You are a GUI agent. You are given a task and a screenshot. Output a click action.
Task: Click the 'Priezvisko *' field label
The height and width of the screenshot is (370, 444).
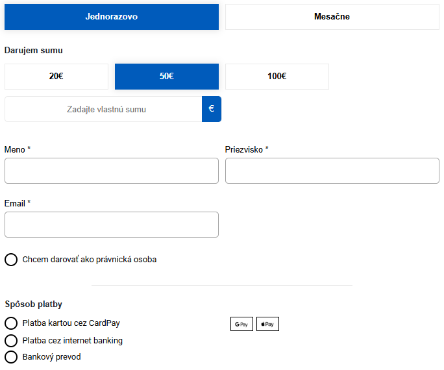(x=247, y=149)
